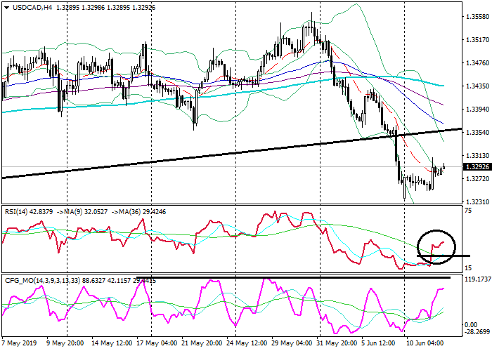Select horizontal black line in CFG_MO panel
The image size is (492, 351).
[211, 278]
